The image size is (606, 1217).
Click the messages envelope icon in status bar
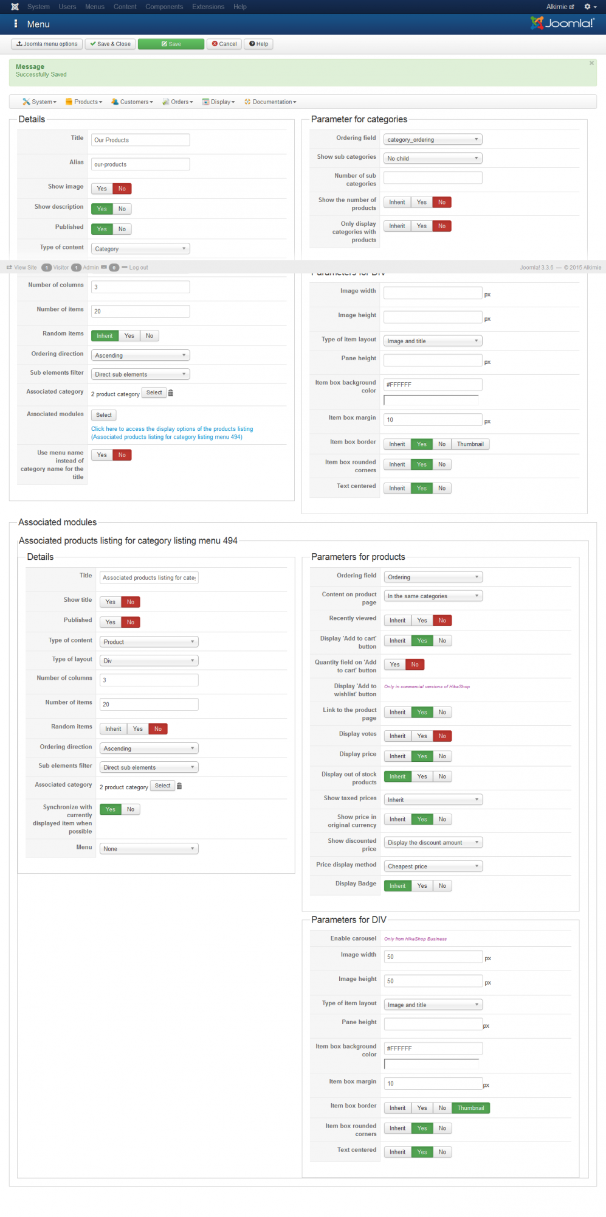click(104, 267)
